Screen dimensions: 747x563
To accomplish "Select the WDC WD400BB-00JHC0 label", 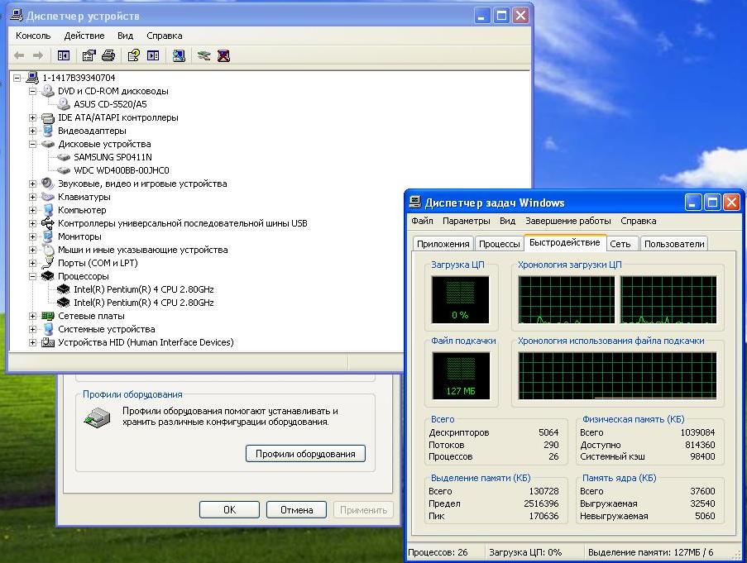I will tap(122, 170).
